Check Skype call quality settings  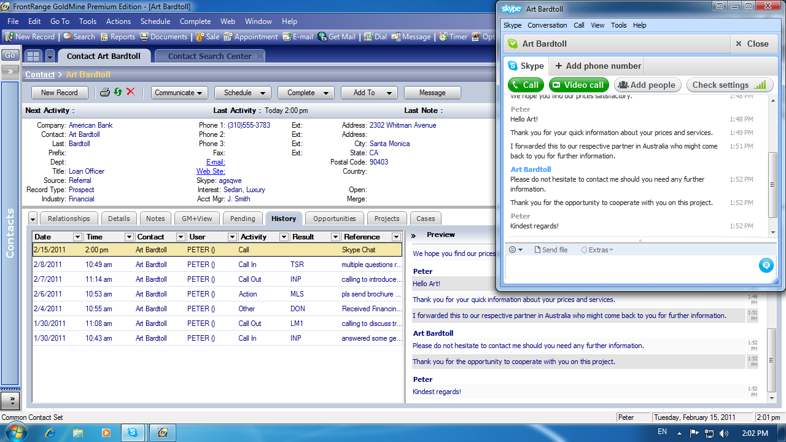(730, 85)
